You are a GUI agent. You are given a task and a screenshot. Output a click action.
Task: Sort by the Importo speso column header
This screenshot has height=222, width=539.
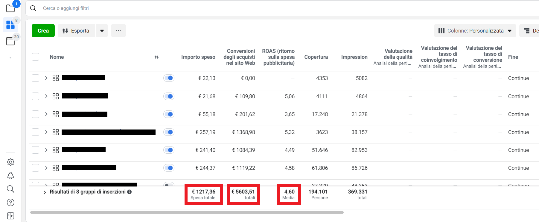(x=198, y=57)
